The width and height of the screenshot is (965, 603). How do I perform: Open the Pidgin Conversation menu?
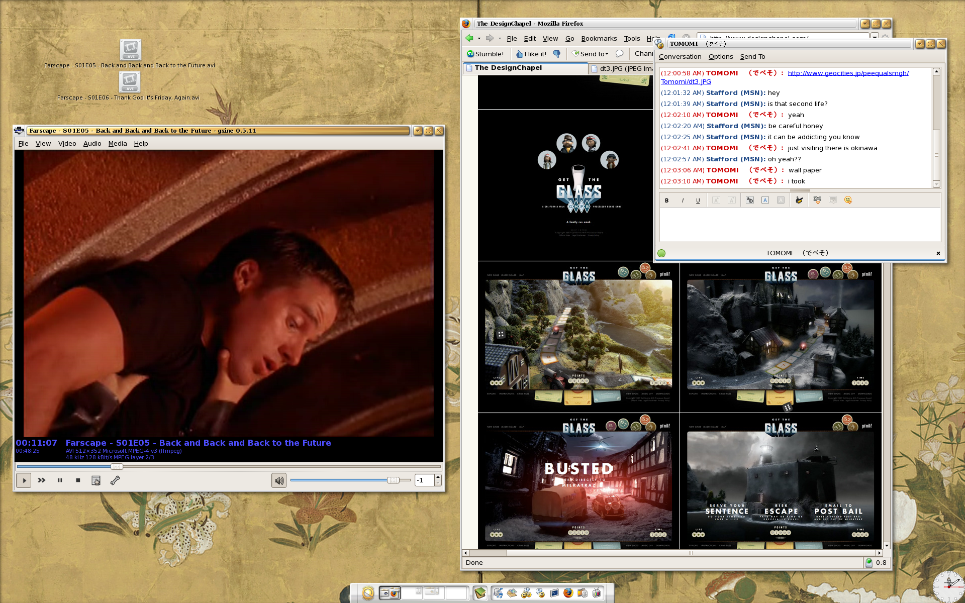point(680,57)
